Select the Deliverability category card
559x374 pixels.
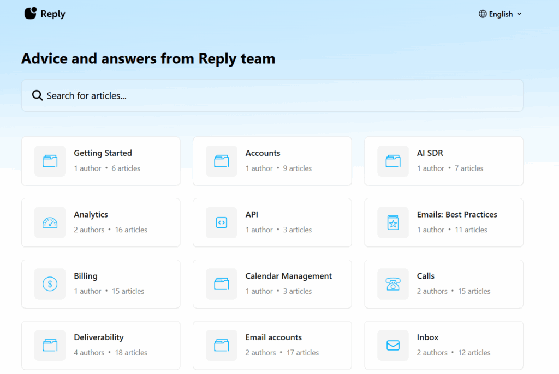(100, 345)
